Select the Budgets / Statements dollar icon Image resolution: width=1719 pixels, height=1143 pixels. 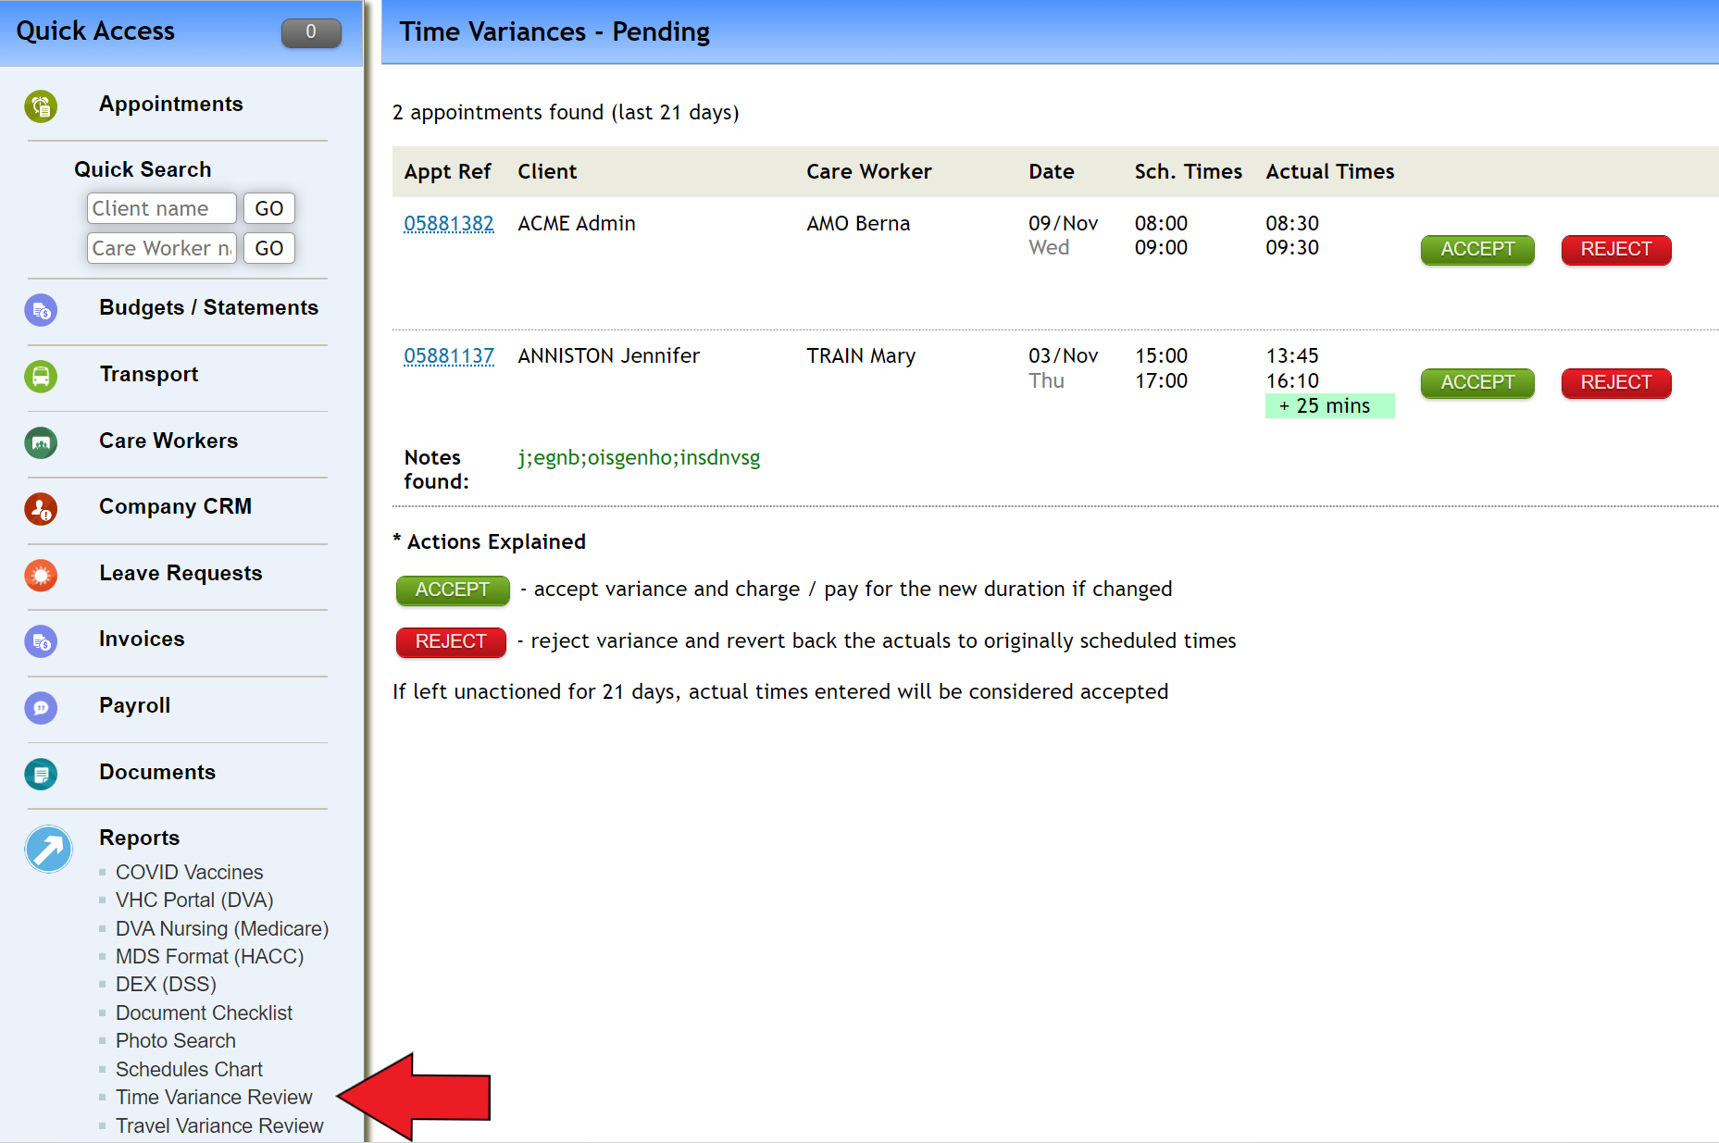coord(41,310)
